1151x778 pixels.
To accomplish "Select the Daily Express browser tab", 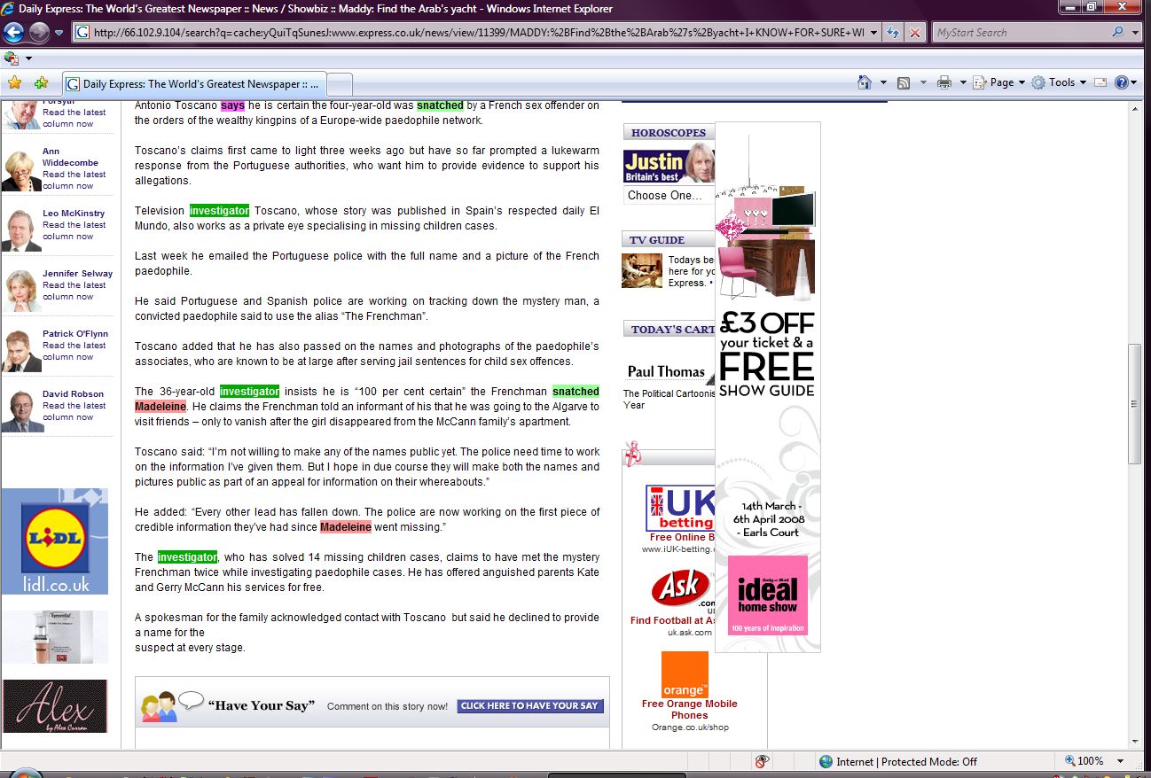I will tap(195, 84).
